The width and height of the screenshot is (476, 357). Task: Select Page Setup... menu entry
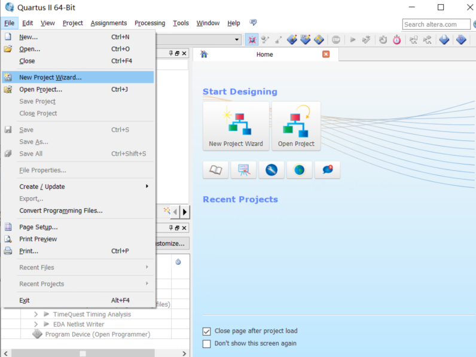[x=78, y=227]
